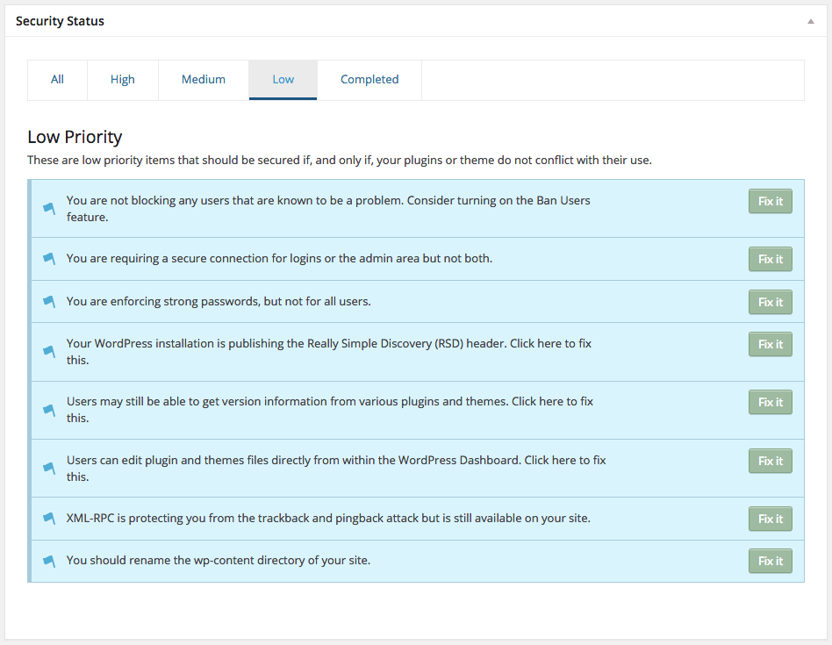
Task: Open the High priority tab
Action: [123, 80]
